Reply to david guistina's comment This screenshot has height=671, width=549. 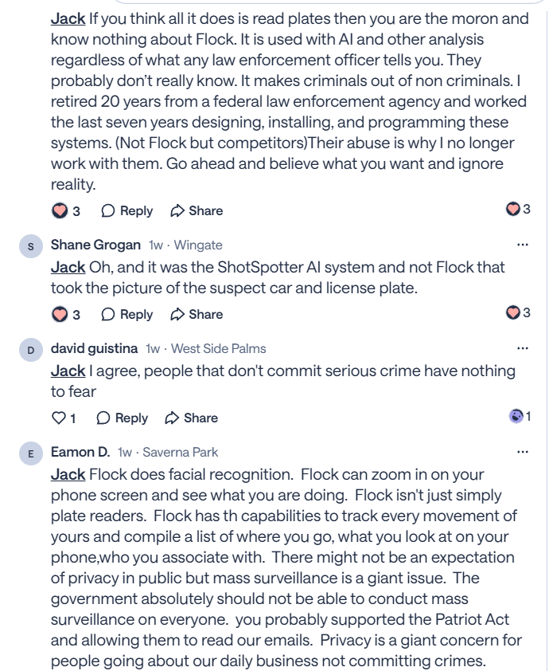[123, 418]
